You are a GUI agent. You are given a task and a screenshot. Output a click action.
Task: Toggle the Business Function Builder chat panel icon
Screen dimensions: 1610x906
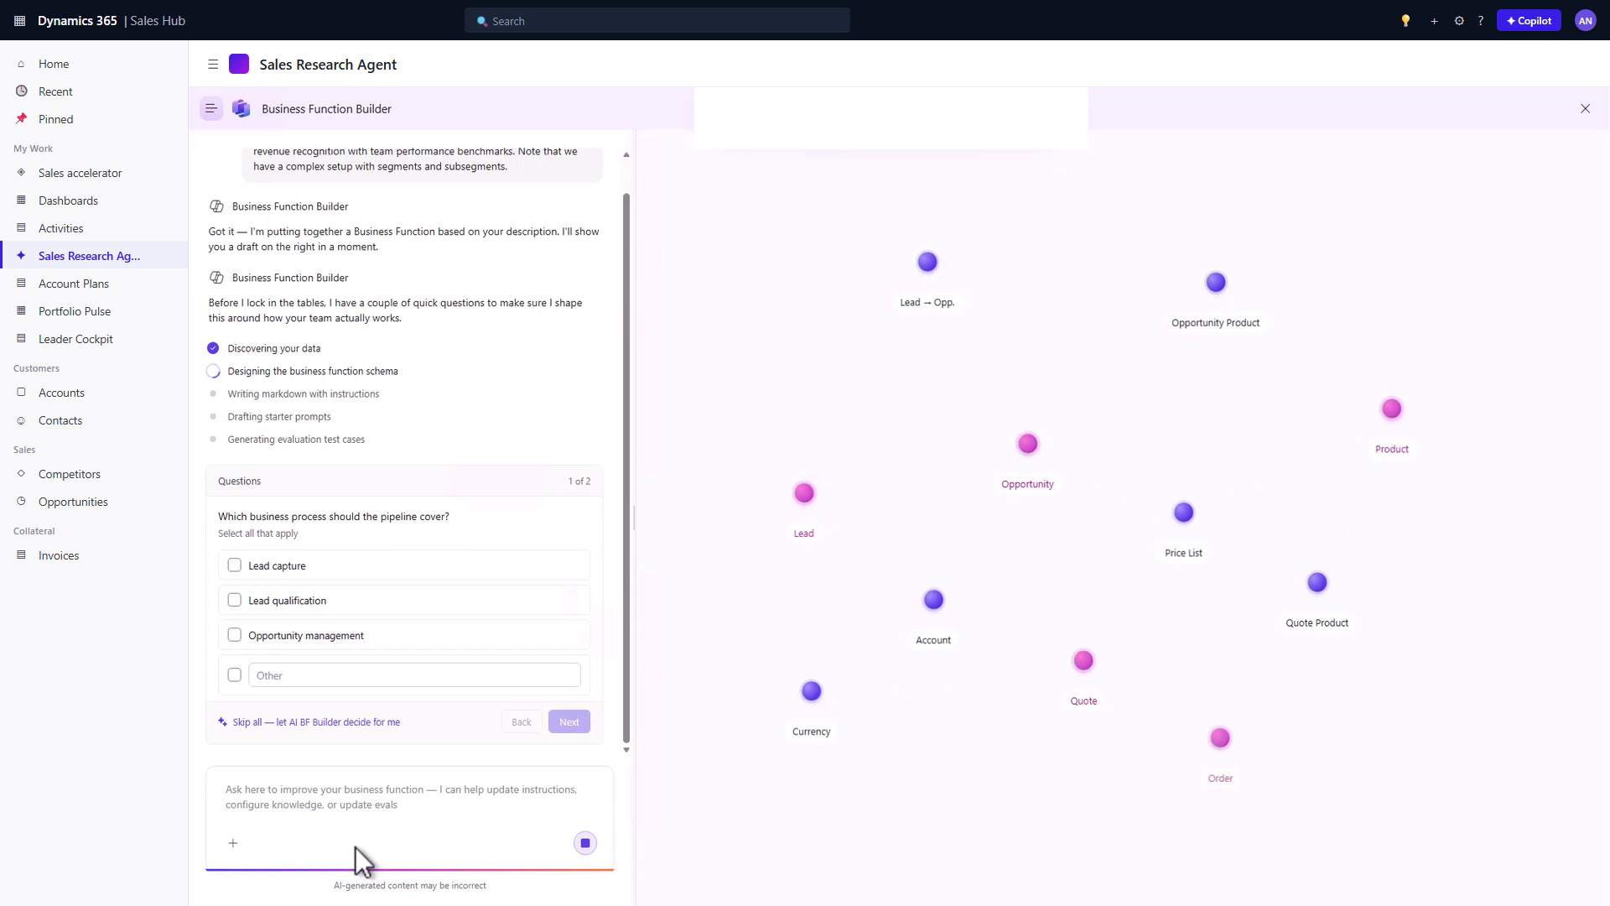tap(211, 108)
